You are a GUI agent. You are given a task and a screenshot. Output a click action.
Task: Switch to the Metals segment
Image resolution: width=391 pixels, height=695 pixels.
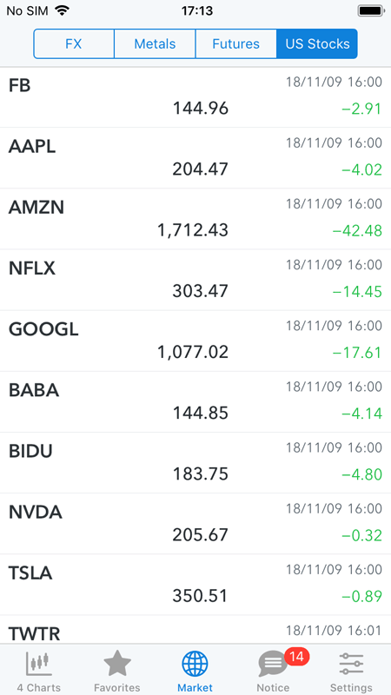click(155, 44)
